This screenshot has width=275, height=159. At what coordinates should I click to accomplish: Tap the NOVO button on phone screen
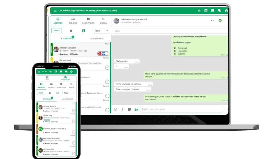pyautogui.click(x=41, y=93)
